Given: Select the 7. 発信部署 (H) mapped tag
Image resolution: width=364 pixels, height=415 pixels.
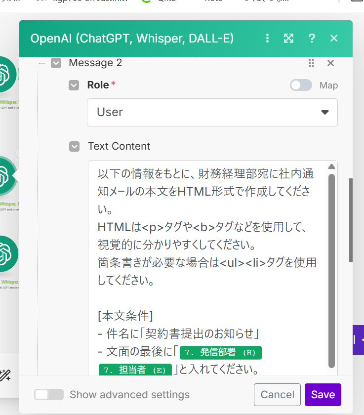Looking at the screenshot, I should (221, 353).
